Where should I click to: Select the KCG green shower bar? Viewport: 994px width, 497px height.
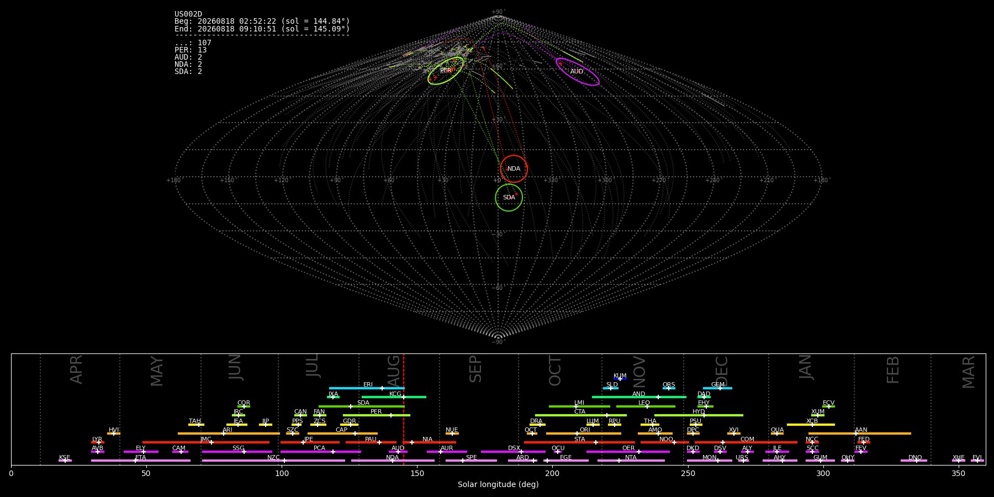click(x=394, y=397)
